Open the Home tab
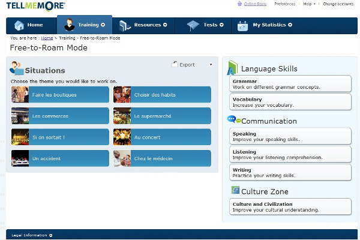The width and height of the screenshot is (360, 240). pyautogui.click(x=31, y=26)
